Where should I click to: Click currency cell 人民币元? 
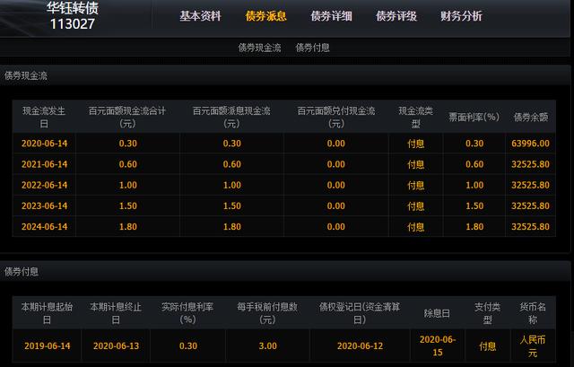pyautogui.click(x=533, y=346)
